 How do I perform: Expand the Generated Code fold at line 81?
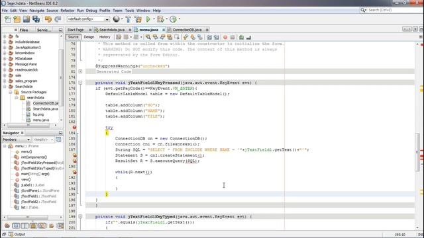[x=80, y=71]
